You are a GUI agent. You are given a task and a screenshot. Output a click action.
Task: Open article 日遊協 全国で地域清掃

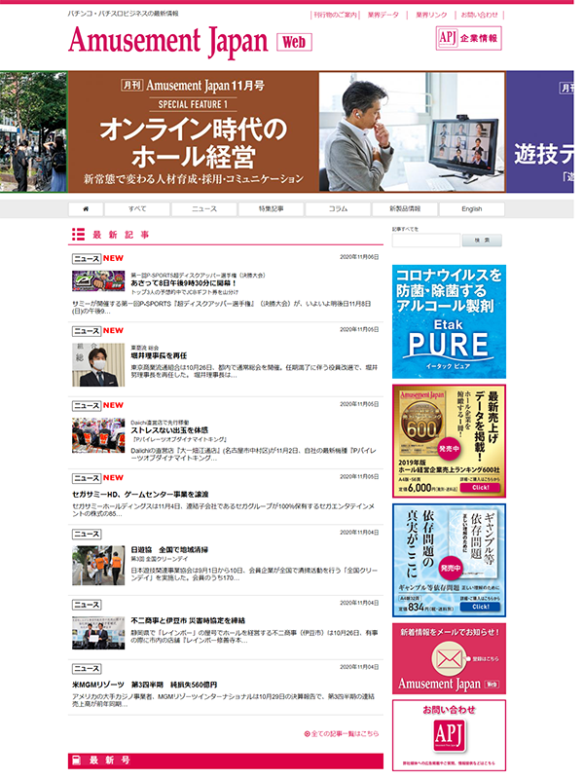[169, 550]
